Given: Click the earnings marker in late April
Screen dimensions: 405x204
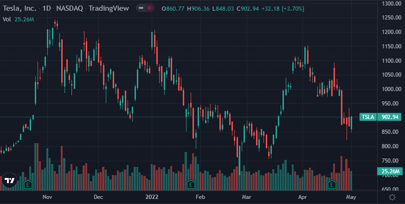Looking at the screenshot, I should click(x=332, y=184).
